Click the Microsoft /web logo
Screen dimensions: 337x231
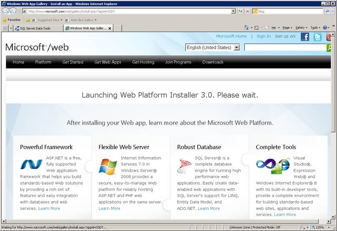[x=37, y=47]
